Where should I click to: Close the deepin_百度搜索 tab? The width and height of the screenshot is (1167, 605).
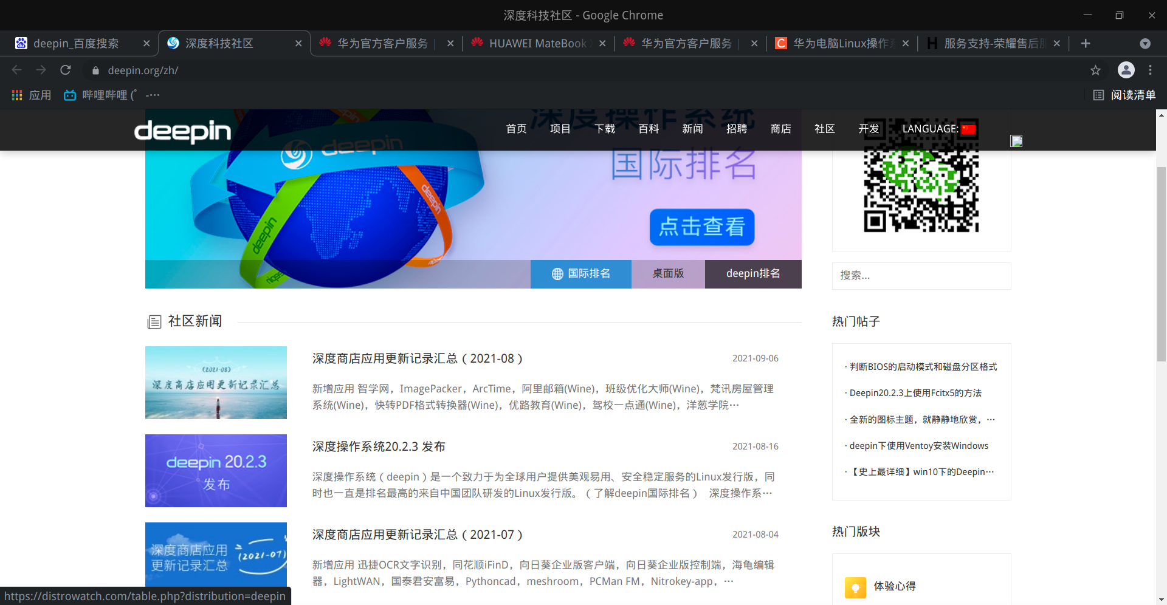coord(146,43)
